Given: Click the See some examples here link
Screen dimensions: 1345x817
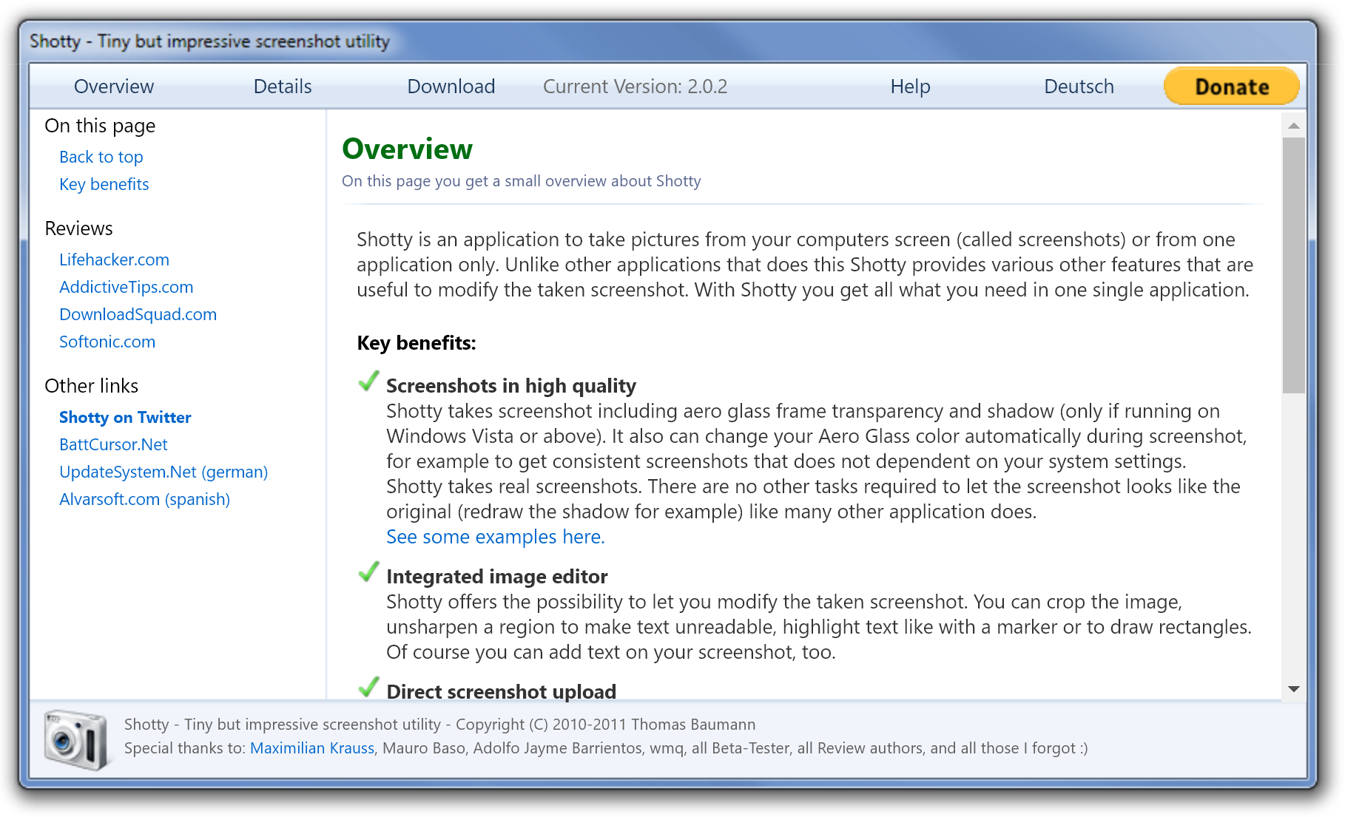Looking at the screenshot, I should pyautogui.click(x=496, y=537).
